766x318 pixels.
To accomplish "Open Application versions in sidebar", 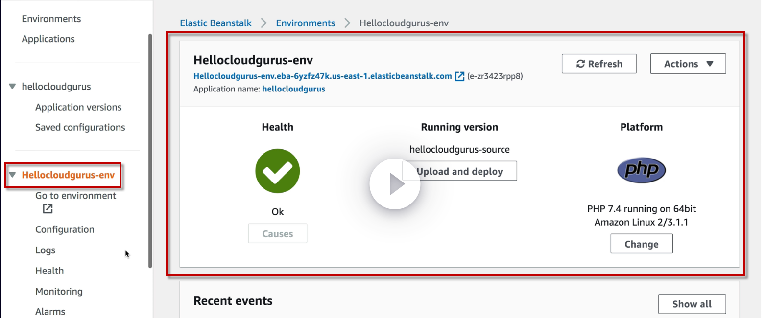I will click(78, 107).
